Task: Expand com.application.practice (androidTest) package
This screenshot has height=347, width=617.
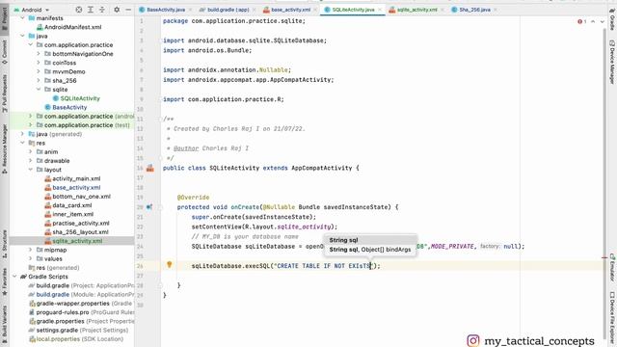Action: [x=30, y=116]
